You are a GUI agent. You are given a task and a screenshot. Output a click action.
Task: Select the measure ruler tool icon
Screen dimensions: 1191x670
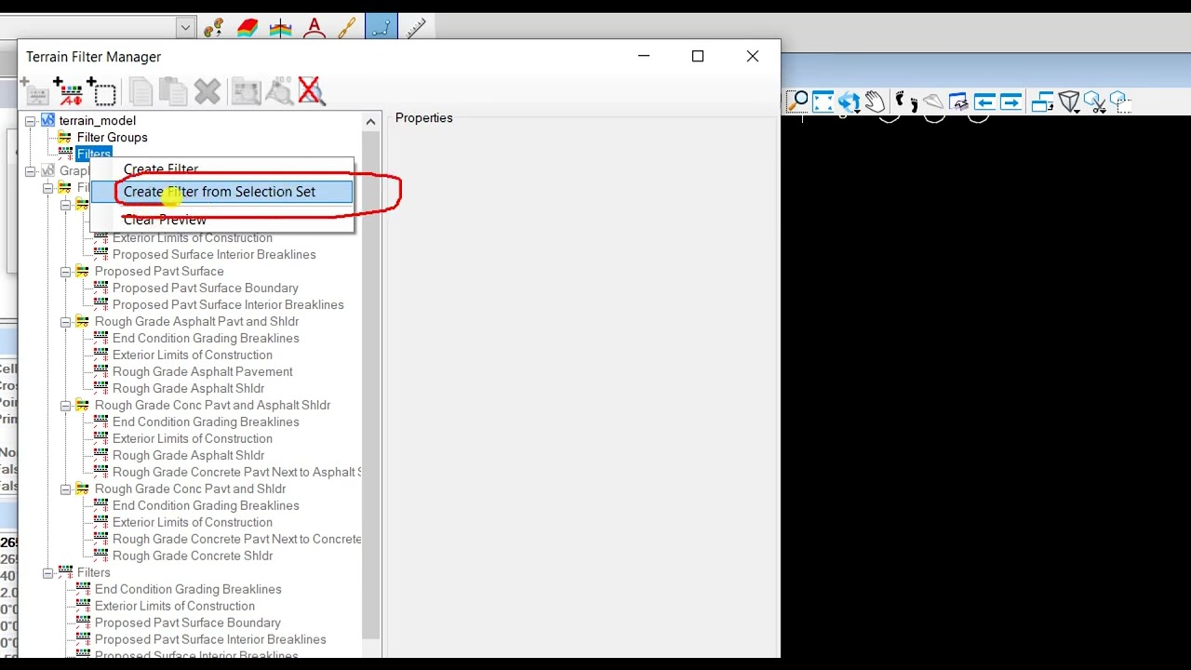point(415,28)
